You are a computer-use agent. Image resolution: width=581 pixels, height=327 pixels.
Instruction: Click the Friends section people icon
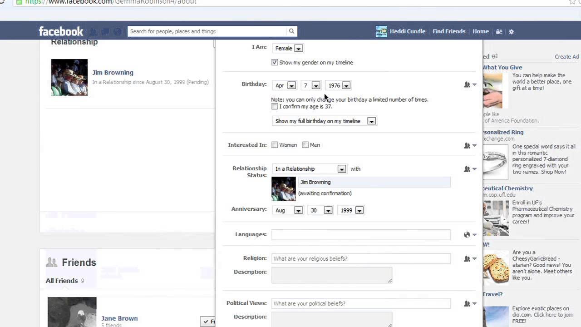coord(52,262)
